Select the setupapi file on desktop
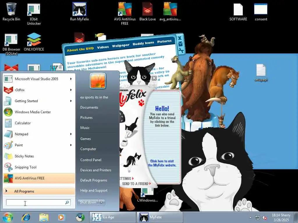The width and height of the screenshot is (298, 223). 261,73
